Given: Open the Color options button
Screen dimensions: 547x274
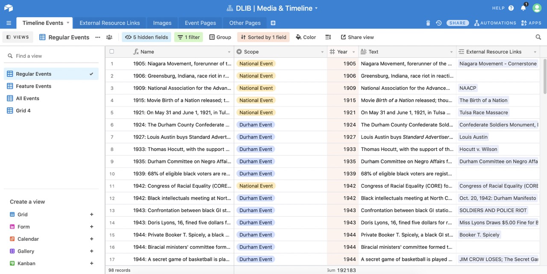Looking at the screenshot, I should point(306,37).
